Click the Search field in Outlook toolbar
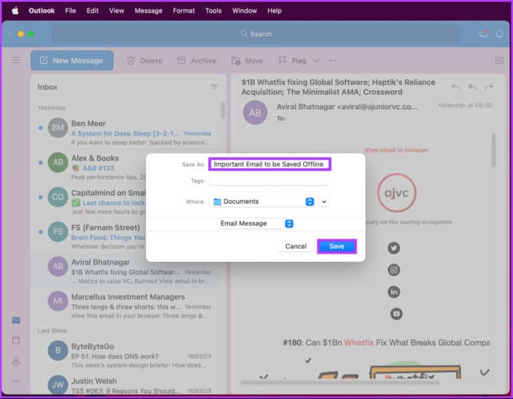This screenshot has height=399, width=513. point(256,34)
